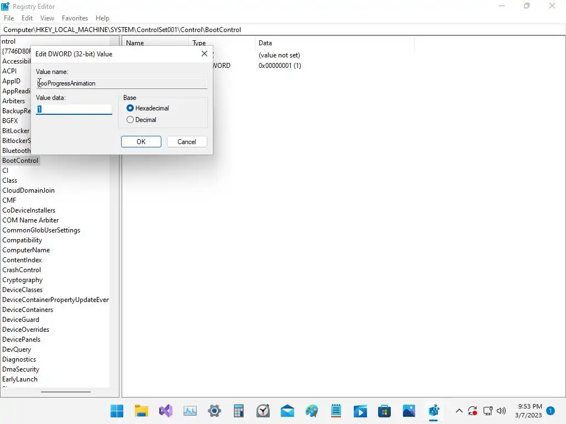Select the COM Name Arbiter key
Screen dimensions: 566x424
tap(30, 220)
